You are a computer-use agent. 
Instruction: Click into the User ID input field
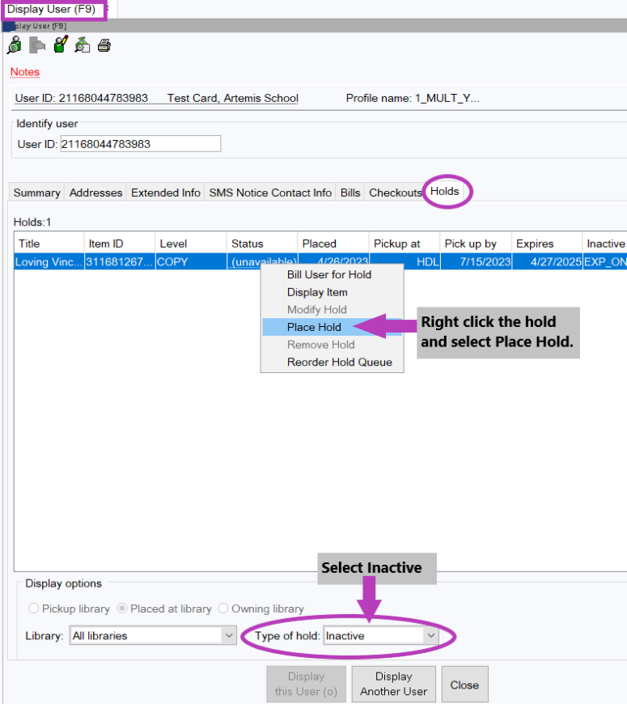(139, 144)
